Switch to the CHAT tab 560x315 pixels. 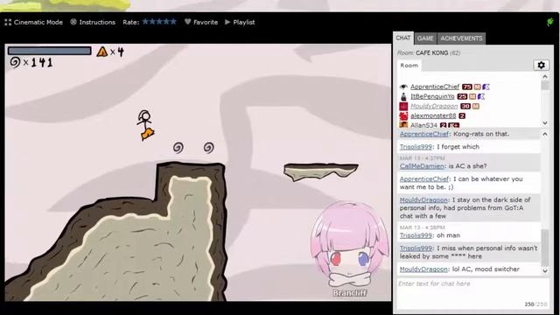point(403,38)
